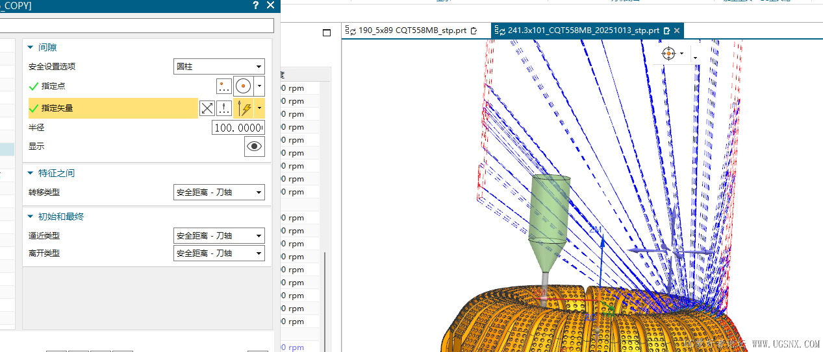823x352 pixels.
Task: Click the help question mark icon
Action: point(255,6)
